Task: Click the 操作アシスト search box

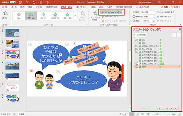Action: click(x=143, y=7)
